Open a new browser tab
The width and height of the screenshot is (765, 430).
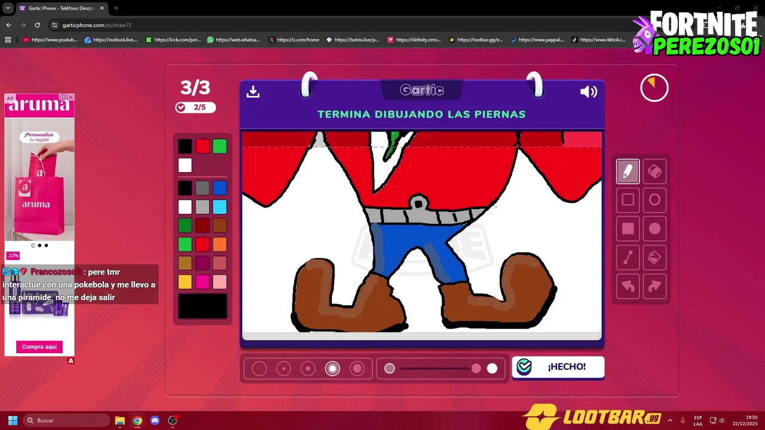116,8
